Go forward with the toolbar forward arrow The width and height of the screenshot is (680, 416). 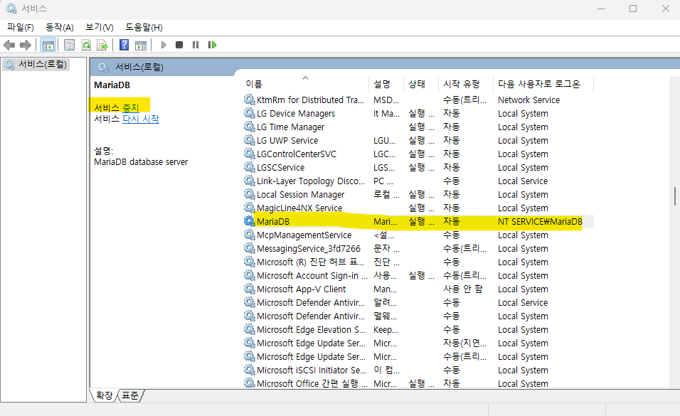point(26,45)
